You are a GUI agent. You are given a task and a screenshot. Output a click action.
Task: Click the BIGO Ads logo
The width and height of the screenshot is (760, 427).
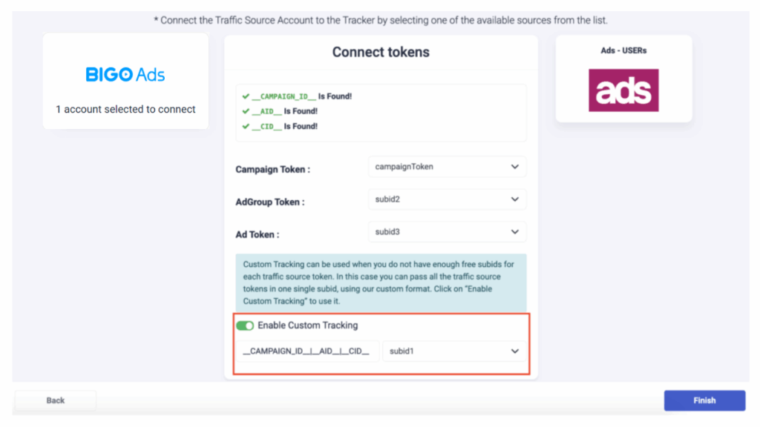point(125,75)
